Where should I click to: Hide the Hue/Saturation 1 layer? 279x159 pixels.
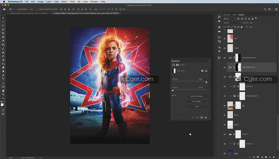(224, 96)
